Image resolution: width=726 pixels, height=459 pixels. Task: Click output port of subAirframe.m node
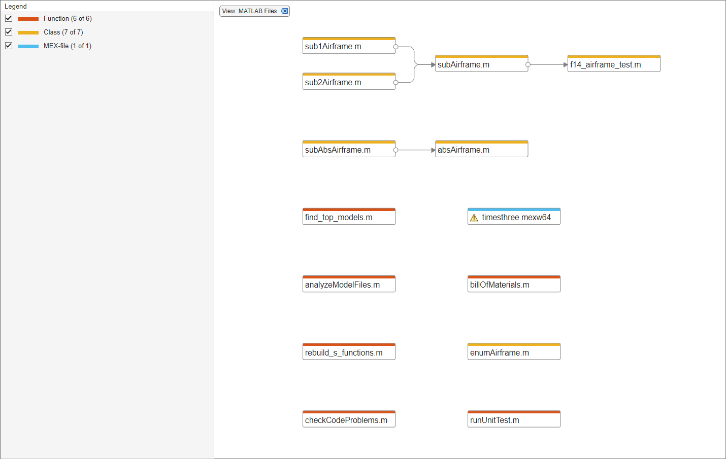coord(528,65)
